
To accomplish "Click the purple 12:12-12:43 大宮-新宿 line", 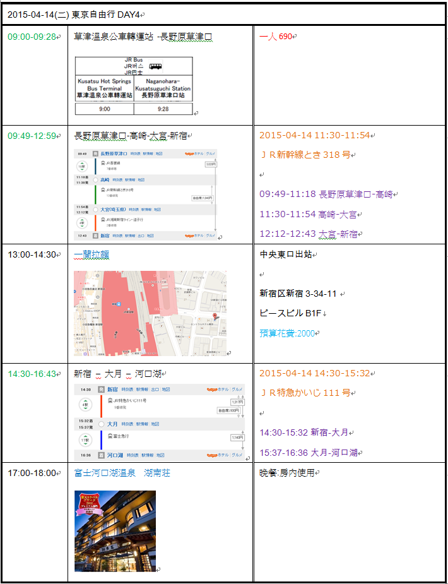I will click(309, 234).
